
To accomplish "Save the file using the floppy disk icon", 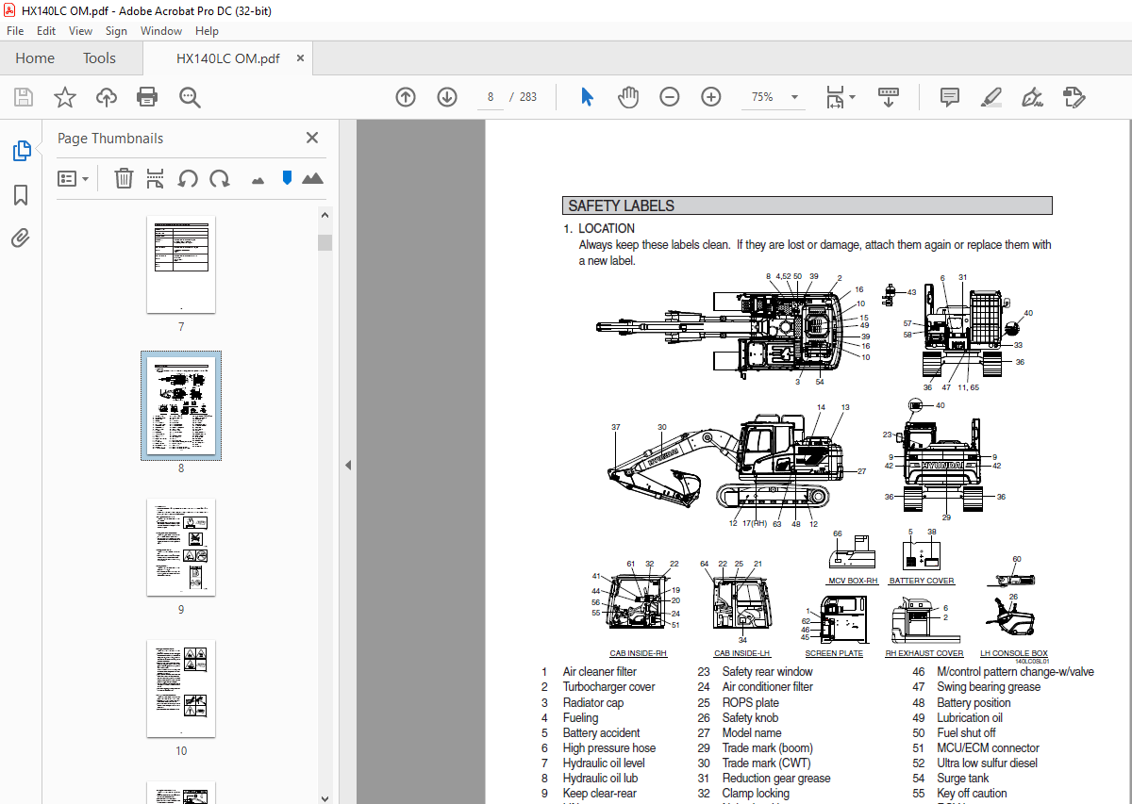I will point(24,97).
